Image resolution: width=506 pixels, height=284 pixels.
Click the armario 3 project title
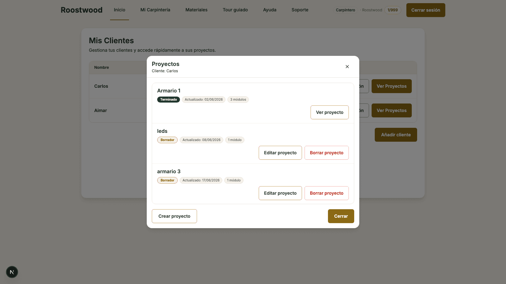point(169,171)
